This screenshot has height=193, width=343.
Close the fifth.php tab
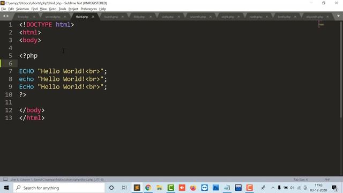tap(151, 17)
